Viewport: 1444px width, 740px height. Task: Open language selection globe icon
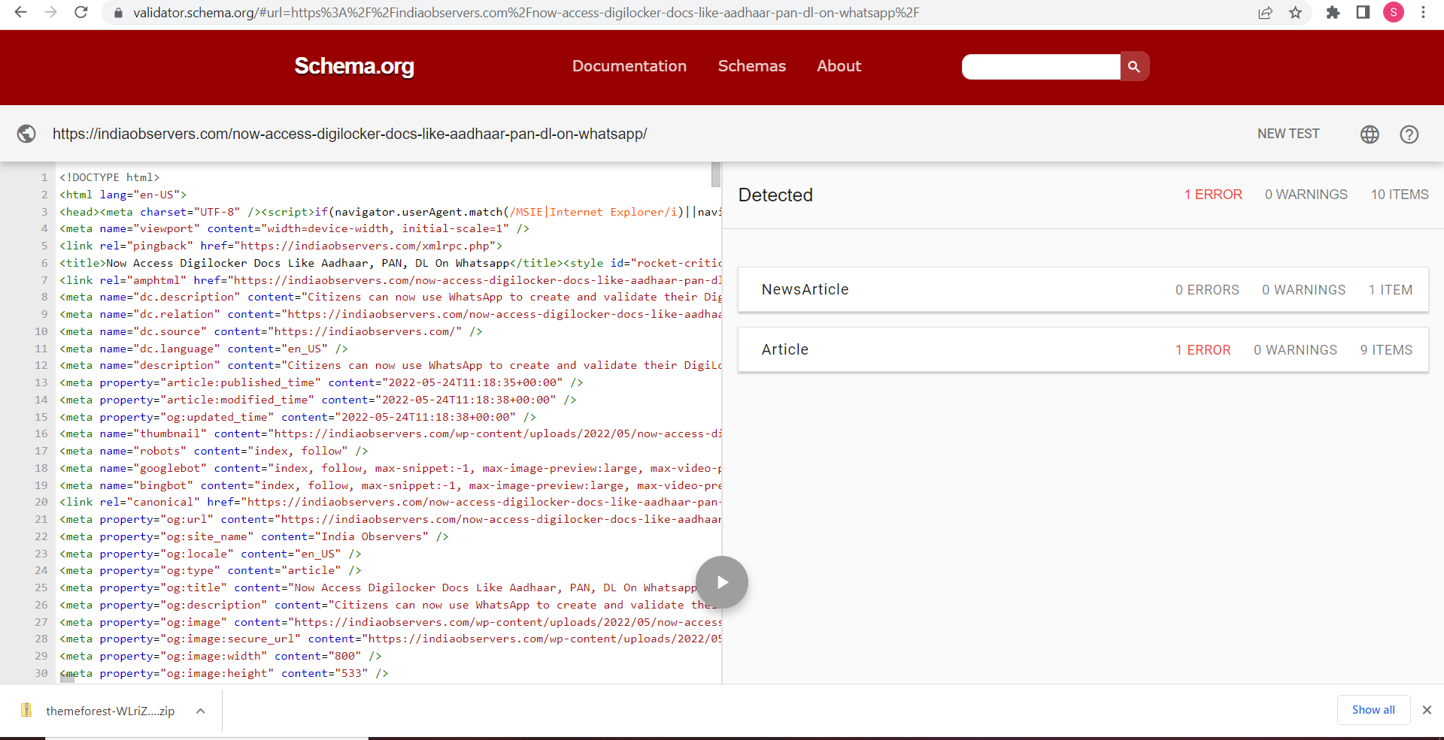(1370, 134)
